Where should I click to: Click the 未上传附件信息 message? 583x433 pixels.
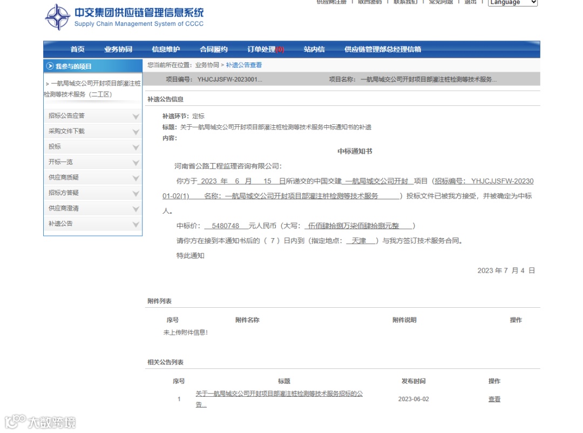pos(186,333)
